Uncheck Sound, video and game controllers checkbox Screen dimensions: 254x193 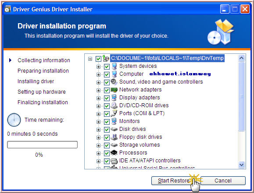tap(107, 82)
